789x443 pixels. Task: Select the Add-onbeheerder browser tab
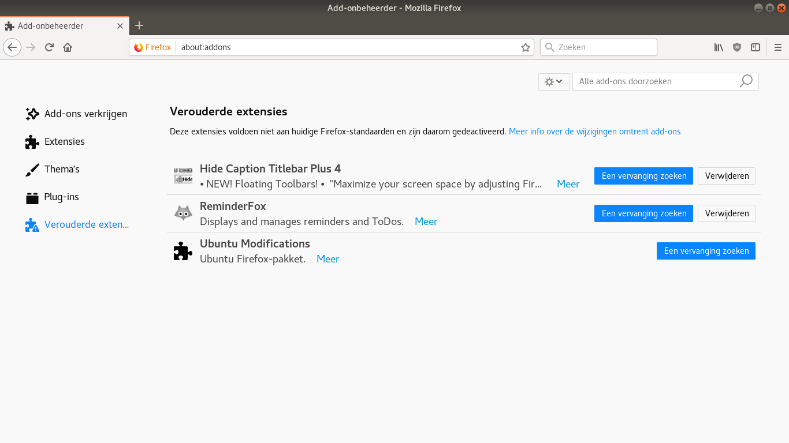tap(64, 26)
